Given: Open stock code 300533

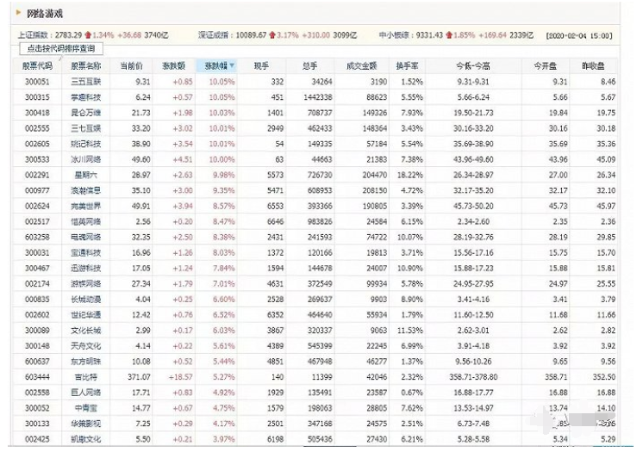Looking at the screenshot, I should [37, 159].
